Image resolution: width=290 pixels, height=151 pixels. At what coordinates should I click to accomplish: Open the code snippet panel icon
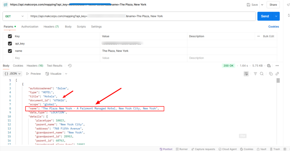[x=288, y=5]
